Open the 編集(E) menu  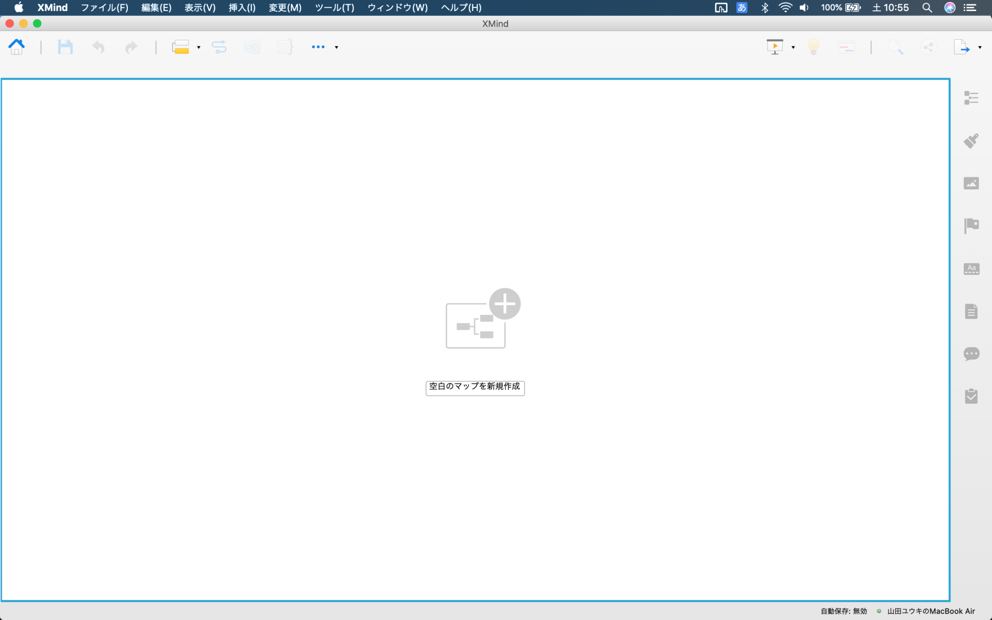click(156, 8)
